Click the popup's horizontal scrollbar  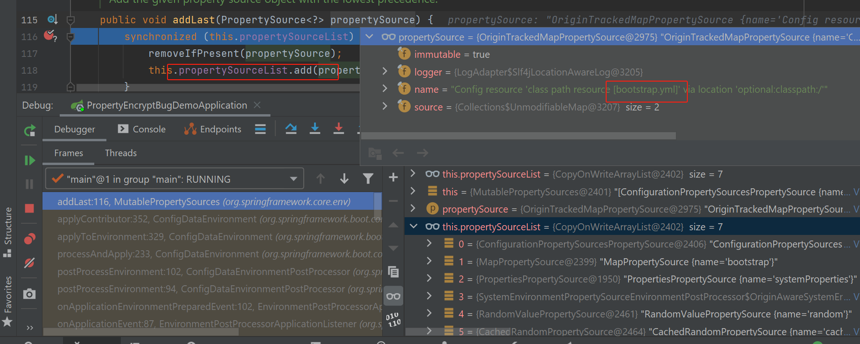[518, 136]
